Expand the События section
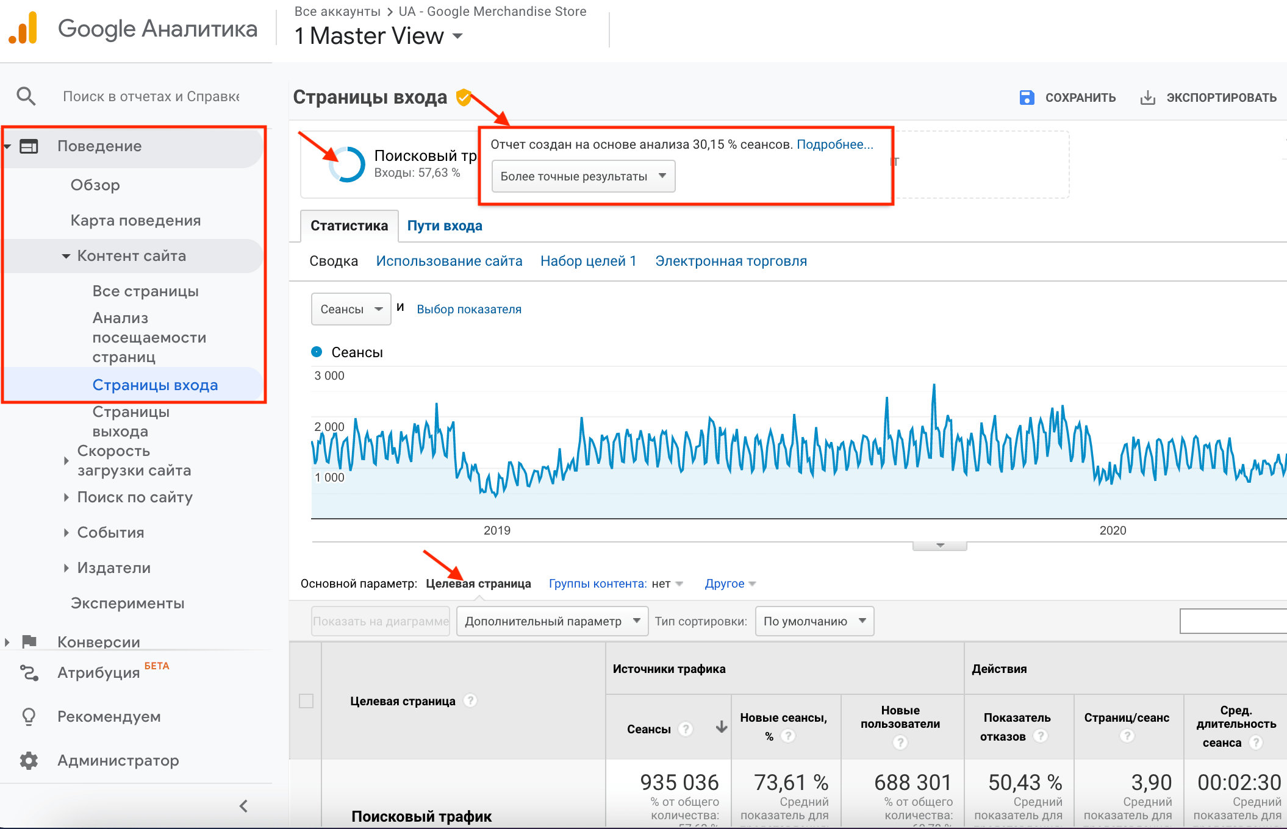 point(66,533)
